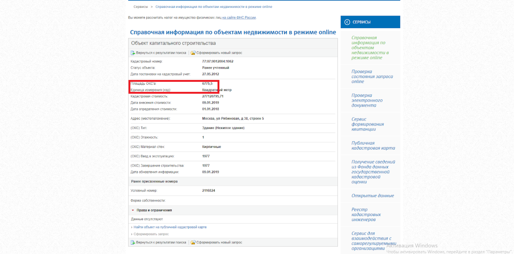Click area value 6775,5

coord(207,84)
